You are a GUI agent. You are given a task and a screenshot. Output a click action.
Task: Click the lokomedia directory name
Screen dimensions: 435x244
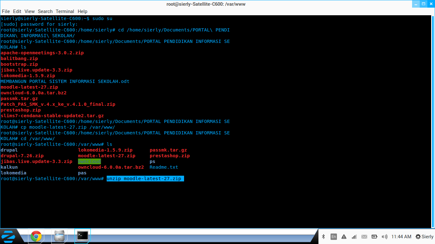pos(13,173)
